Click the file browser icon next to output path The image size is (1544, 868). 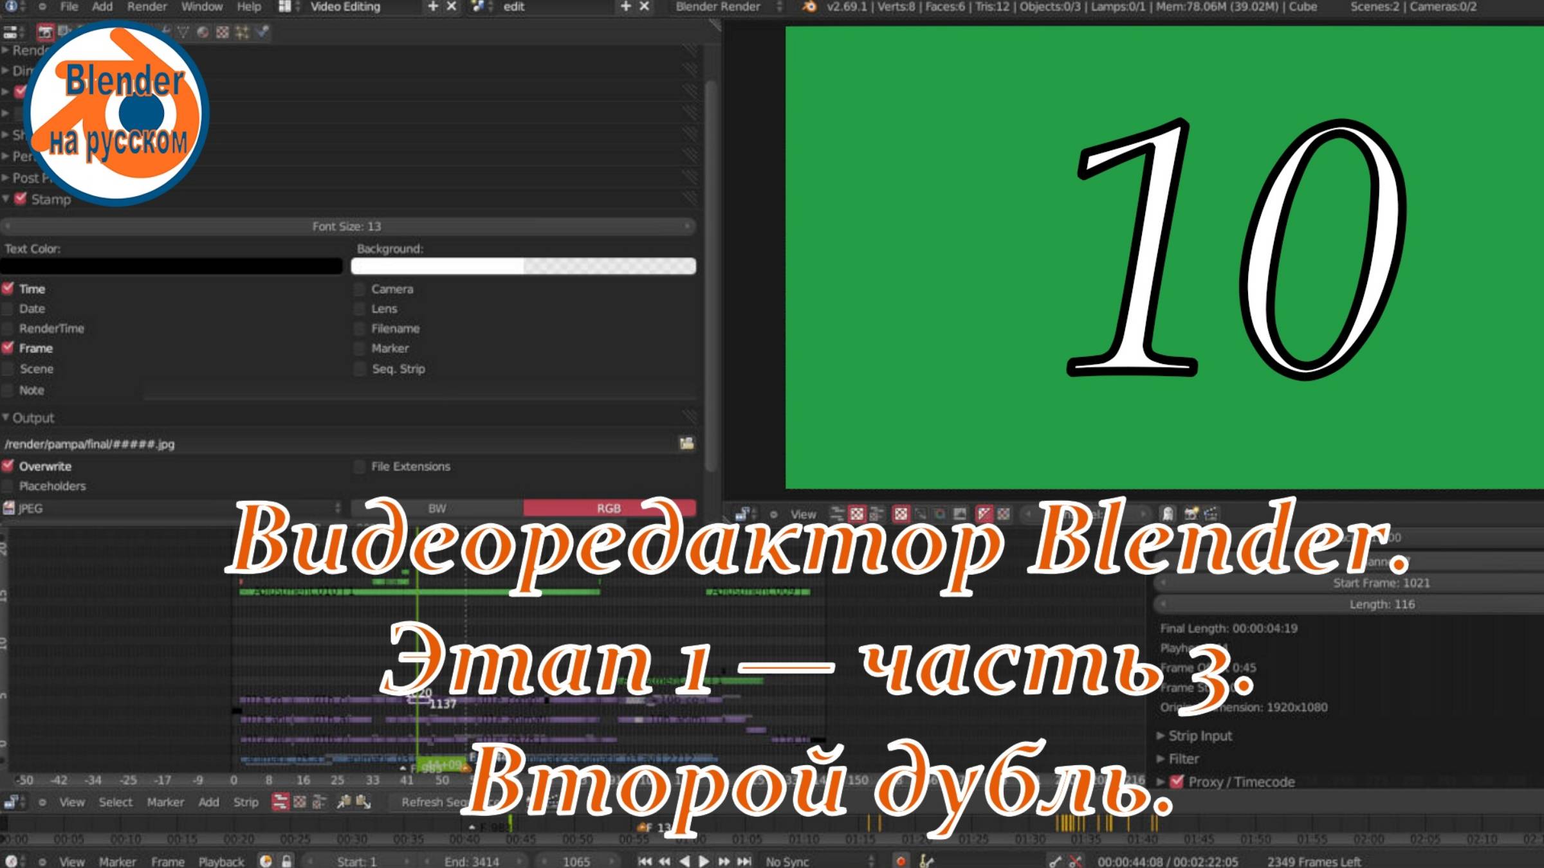688,444
